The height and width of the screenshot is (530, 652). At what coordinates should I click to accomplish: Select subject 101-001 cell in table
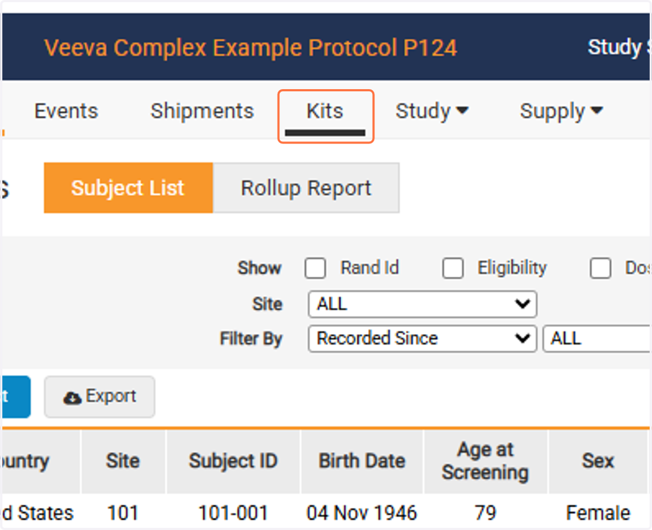(233, 512)
